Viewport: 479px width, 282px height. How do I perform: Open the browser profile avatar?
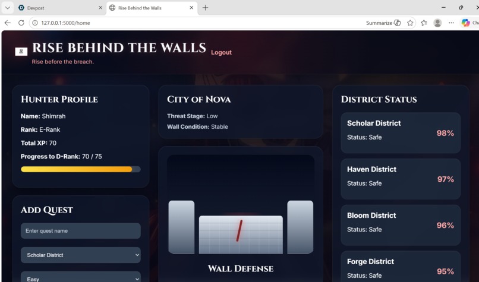click(x=437, y=23)
